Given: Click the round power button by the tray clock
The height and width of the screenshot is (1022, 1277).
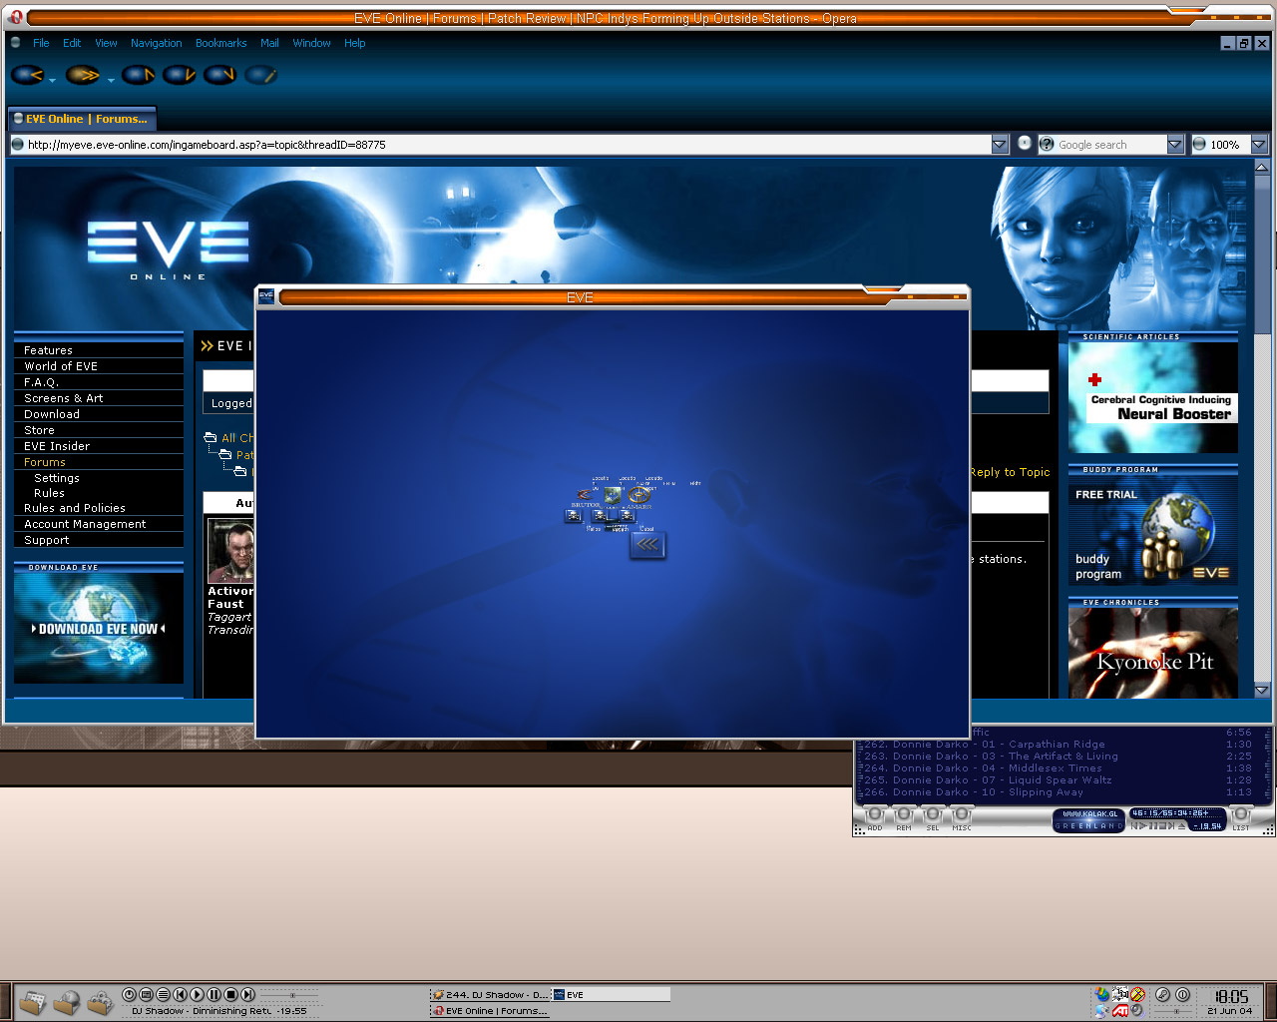Looking at the screenshot, I should click(1182, 994).
